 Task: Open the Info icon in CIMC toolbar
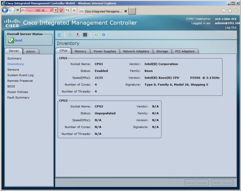(103, 35)
